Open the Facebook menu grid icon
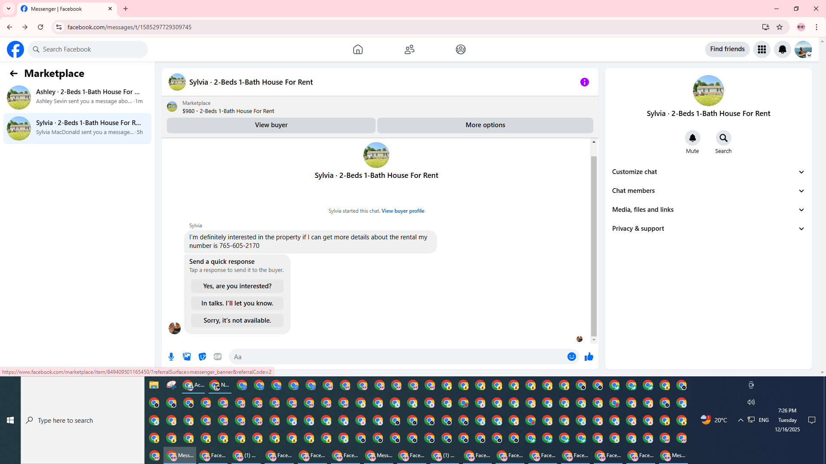Screen dimensions: 826x464 (762, 49)
